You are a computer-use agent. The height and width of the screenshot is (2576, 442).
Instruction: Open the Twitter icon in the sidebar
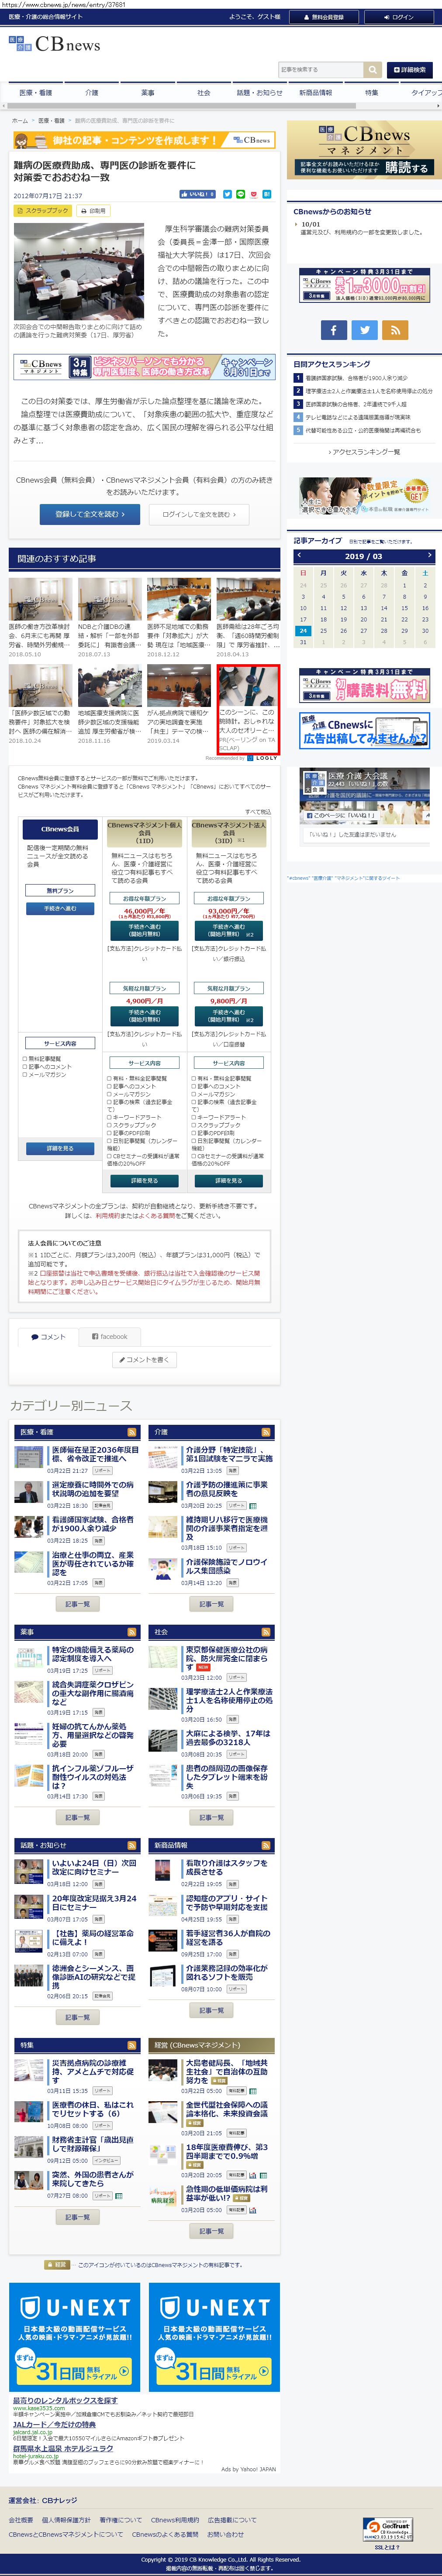pyautogui.click(x=365, y=329)
